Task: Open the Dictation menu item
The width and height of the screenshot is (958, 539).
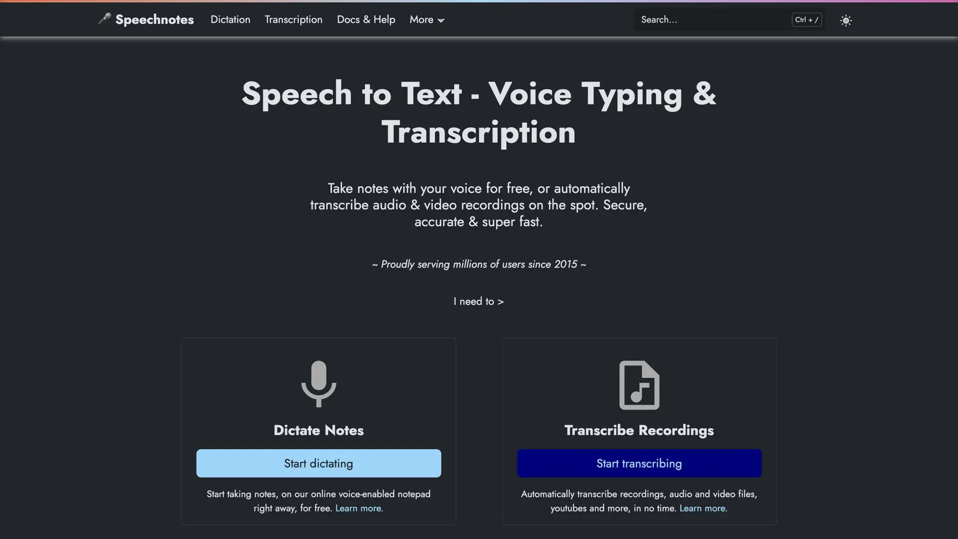Action: click(x=230, y=19)
